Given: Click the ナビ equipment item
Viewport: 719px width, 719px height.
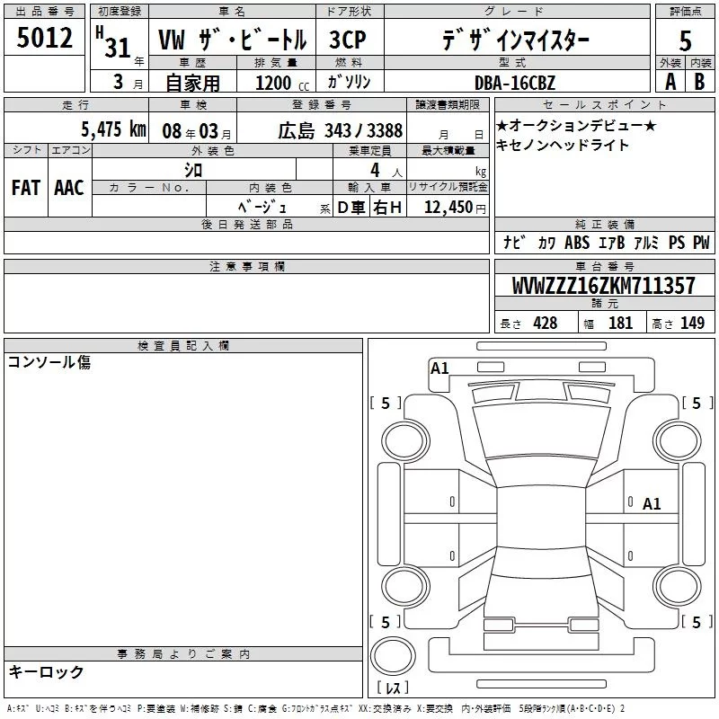Looking at the screenshot, I should [515, 243].
